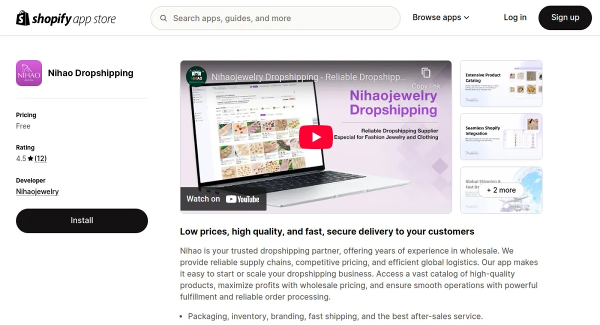Click the video title text link

pos(309,77)
